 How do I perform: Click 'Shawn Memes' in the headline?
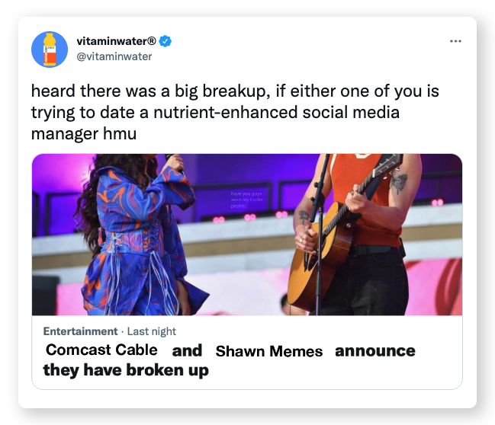point(269,351)
